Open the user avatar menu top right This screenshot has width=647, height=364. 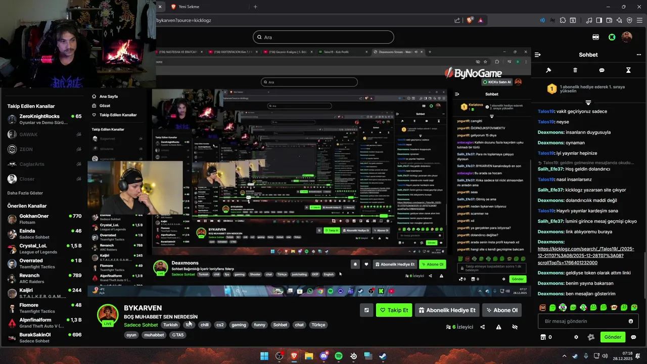pos(627,37)
